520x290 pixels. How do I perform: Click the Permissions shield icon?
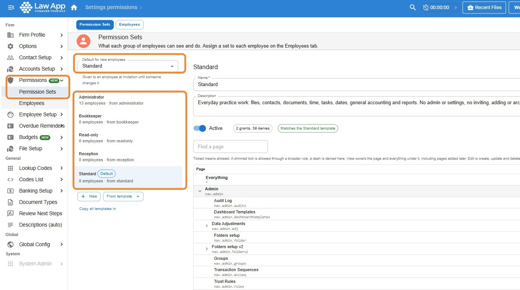point(11,80)
